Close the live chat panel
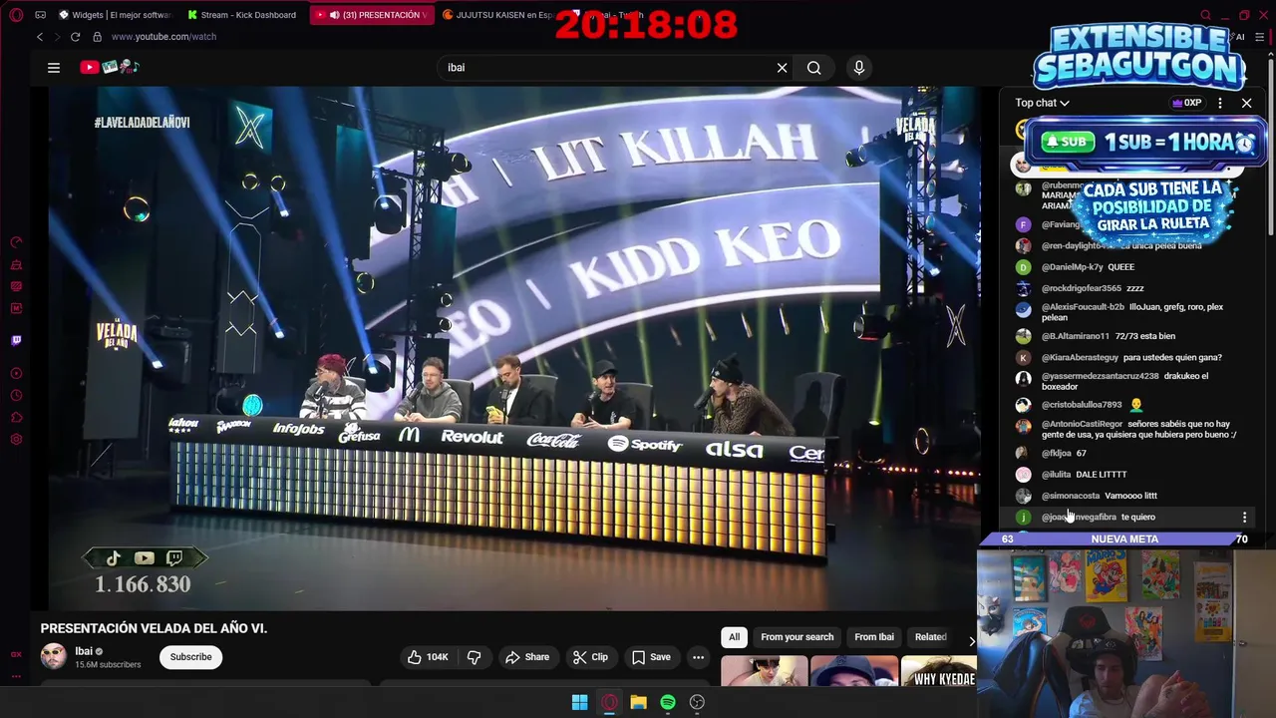Image resolution: width=1276 pixels, height=718 pixels. (1246, 103)
